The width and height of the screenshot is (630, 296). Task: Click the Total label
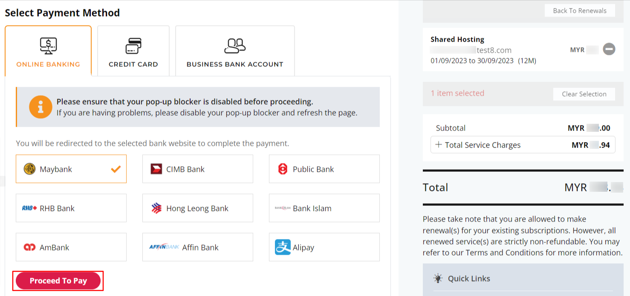pos(435,188)
